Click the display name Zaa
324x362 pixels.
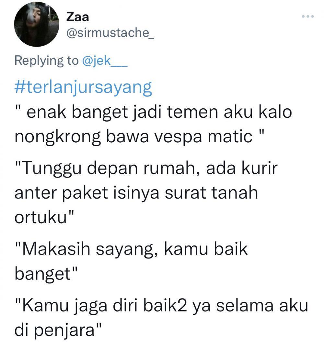[77, 17]
